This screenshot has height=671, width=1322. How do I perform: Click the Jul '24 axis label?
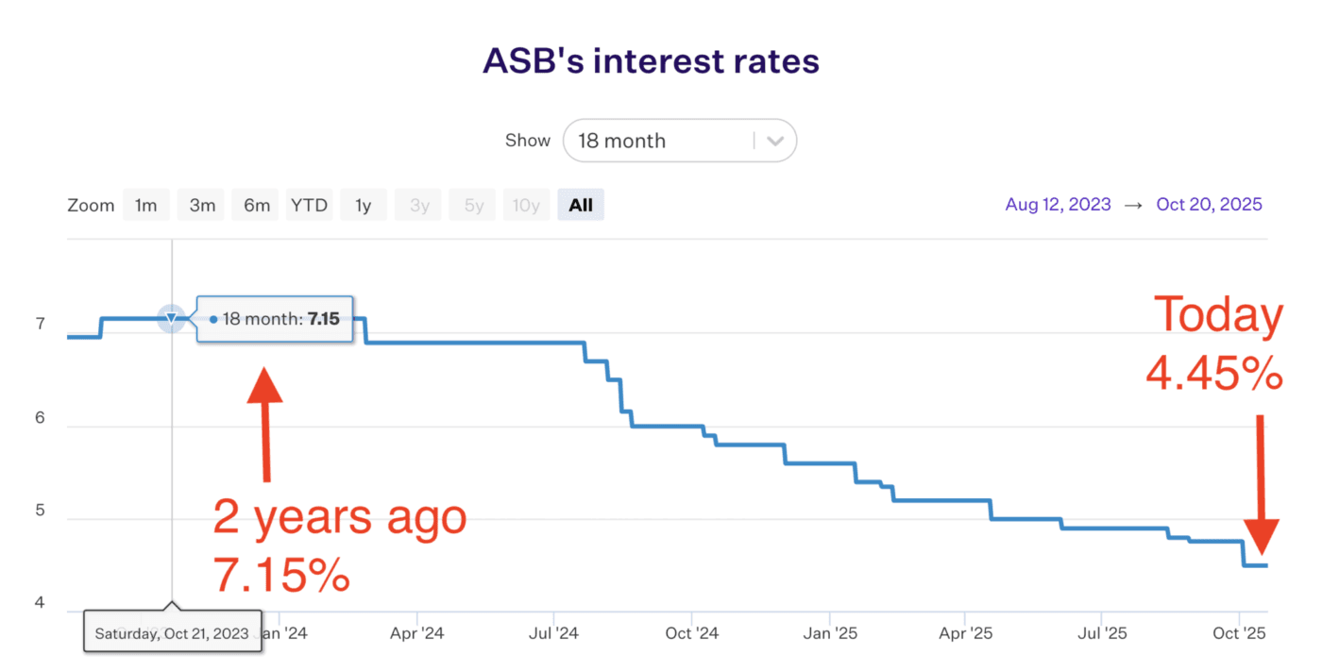coord(554,632)
